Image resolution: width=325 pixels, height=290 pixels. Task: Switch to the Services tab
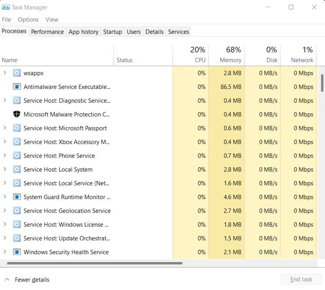178,32
